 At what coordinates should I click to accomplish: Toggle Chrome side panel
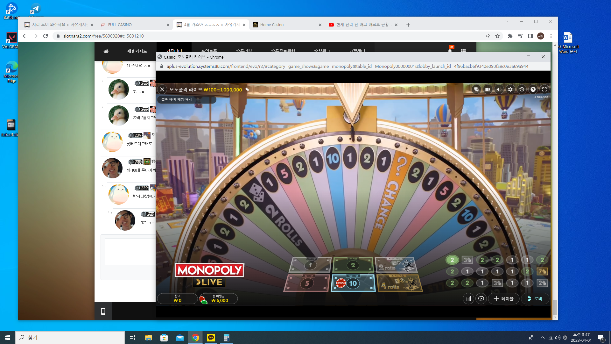coord(530,36)
